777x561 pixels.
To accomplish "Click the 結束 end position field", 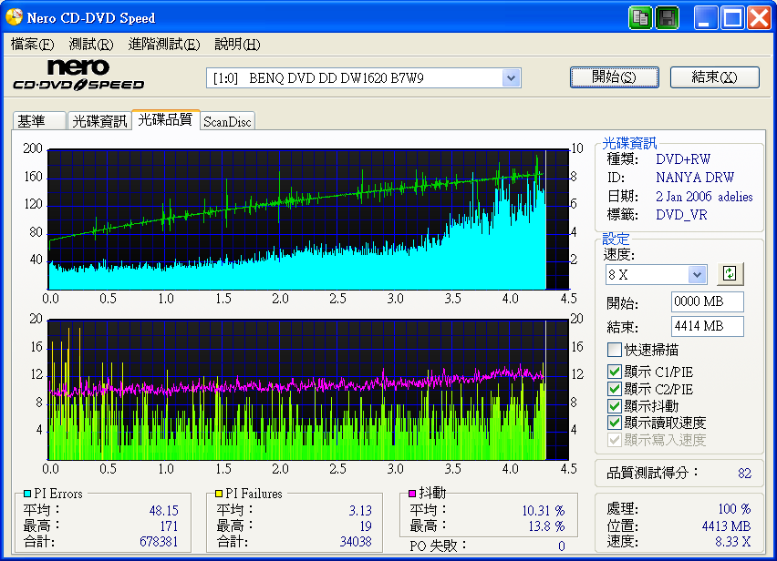I will pos(708,327).
